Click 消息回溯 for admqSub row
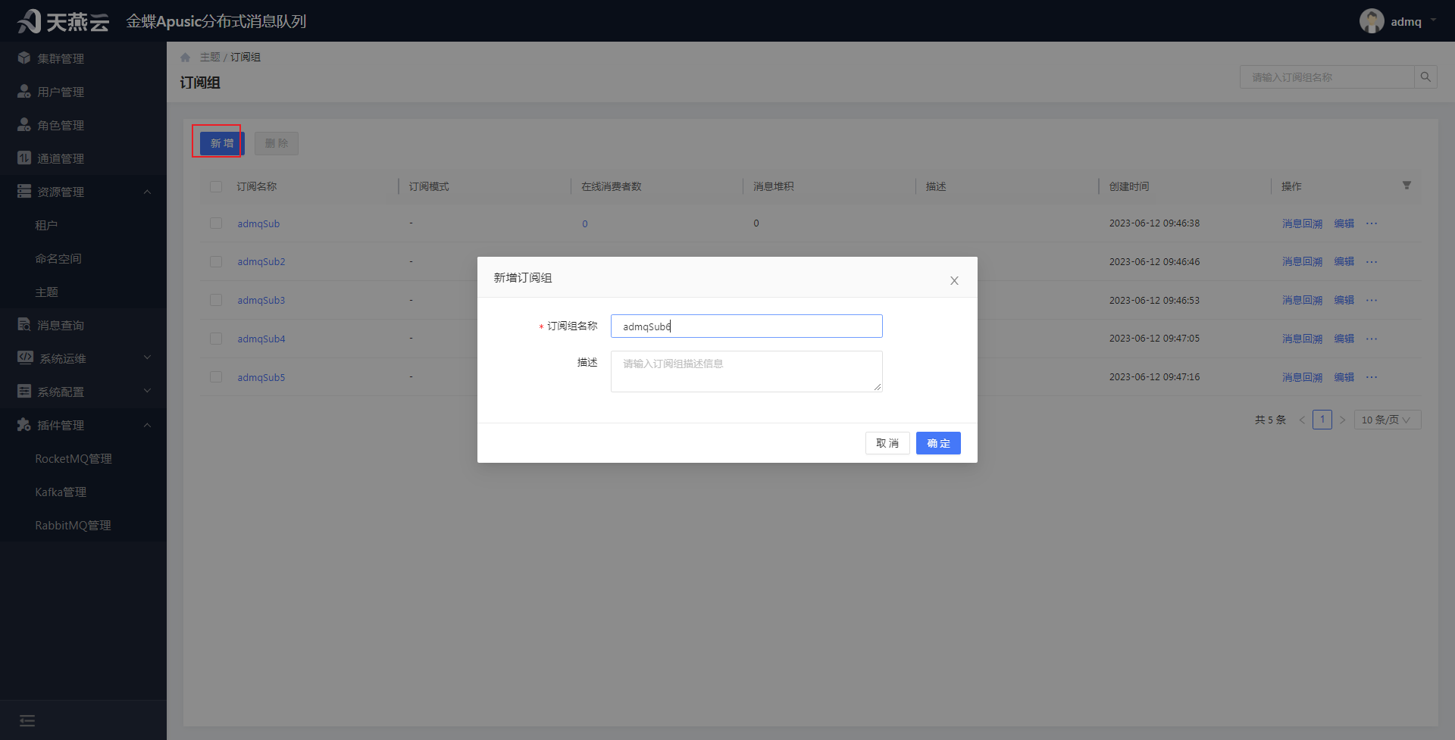Image resolution: width=1455 pixels, height=740 pixels. tap(1302, 223)
